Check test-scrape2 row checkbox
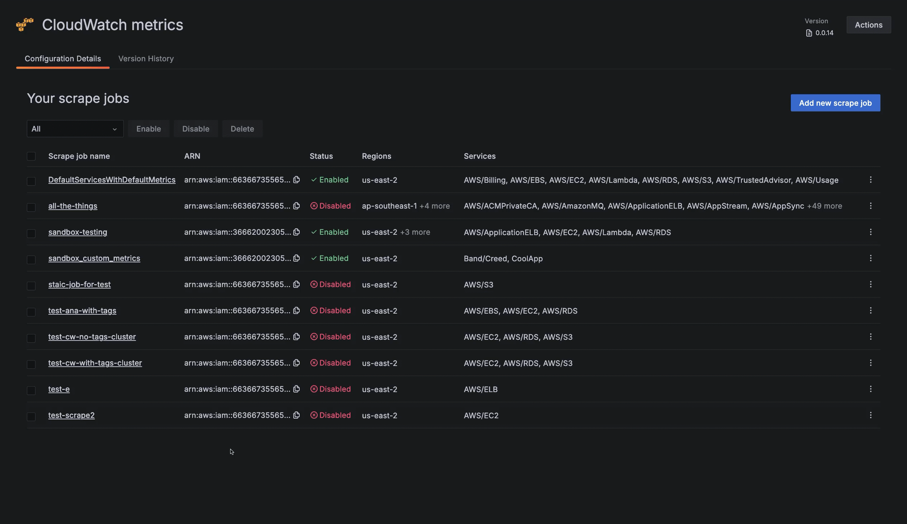This screenshot has height=524, width=907. point(31,417)
